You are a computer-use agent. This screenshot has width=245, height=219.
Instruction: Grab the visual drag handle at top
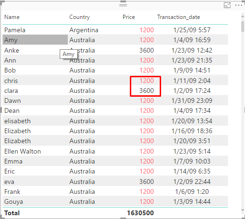point(123,5)
